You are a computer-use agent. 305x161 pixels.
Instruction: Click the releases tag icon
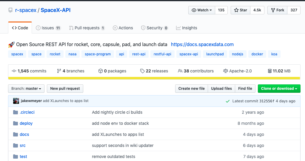(x=142, y=71)
